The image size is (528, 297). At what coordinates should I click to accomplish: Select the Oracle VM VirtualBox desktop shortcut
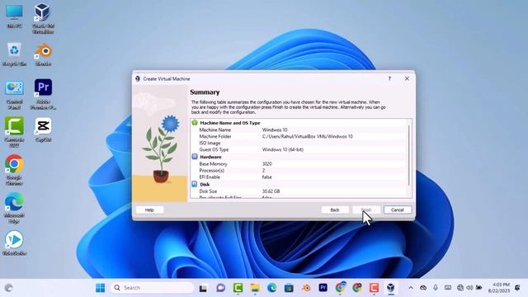[43, 18]
